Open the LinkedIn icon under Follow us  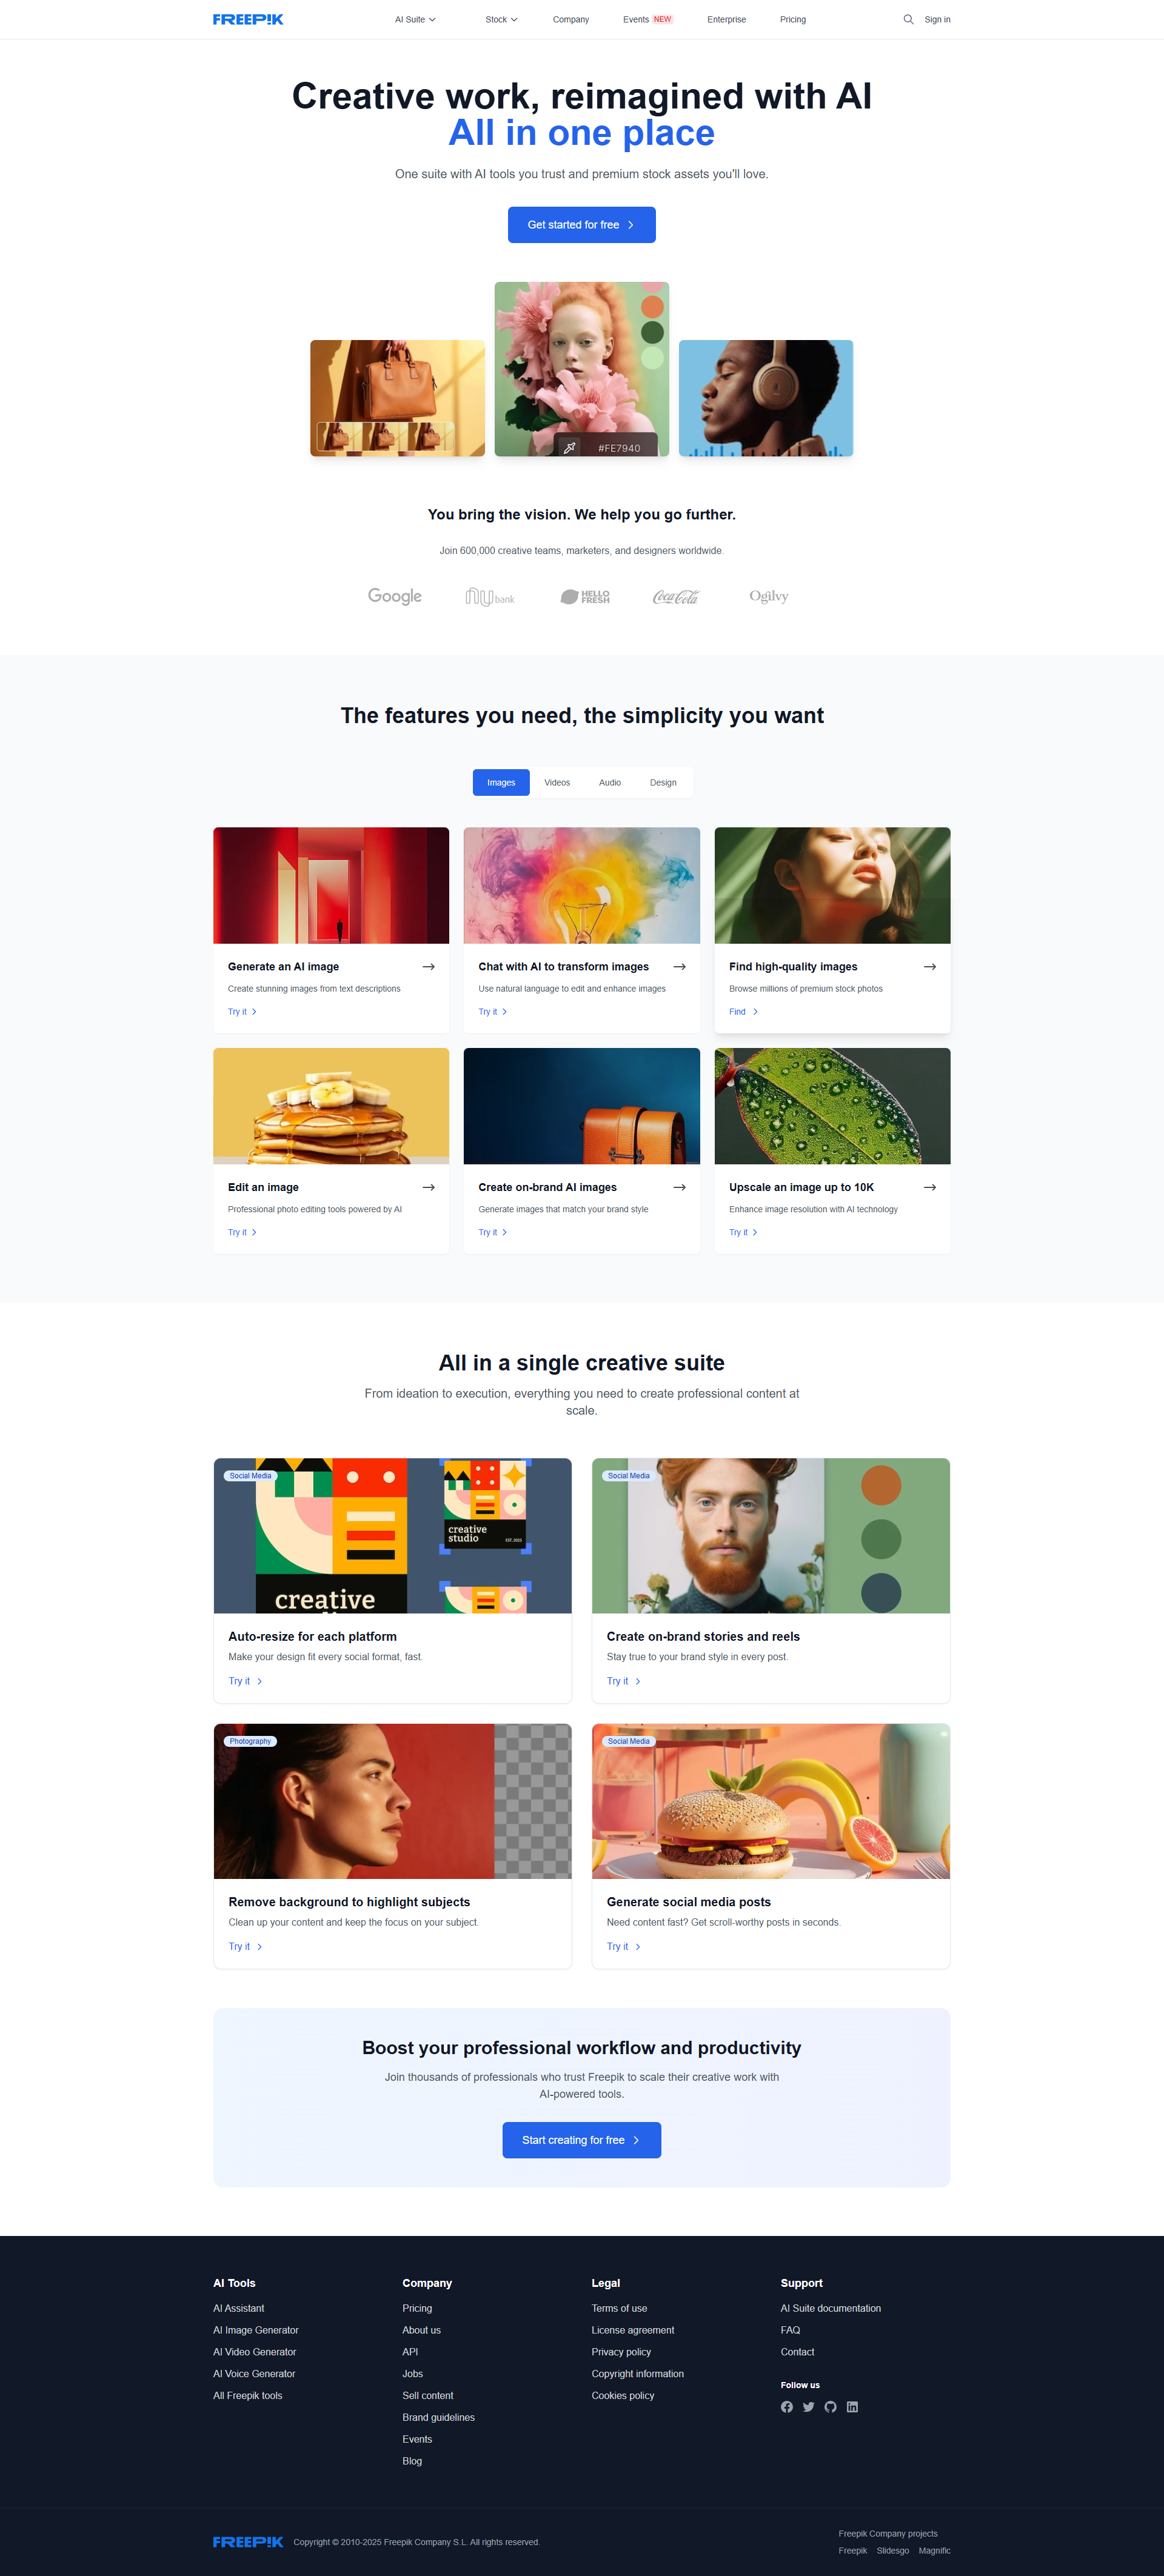(852, 2407)
